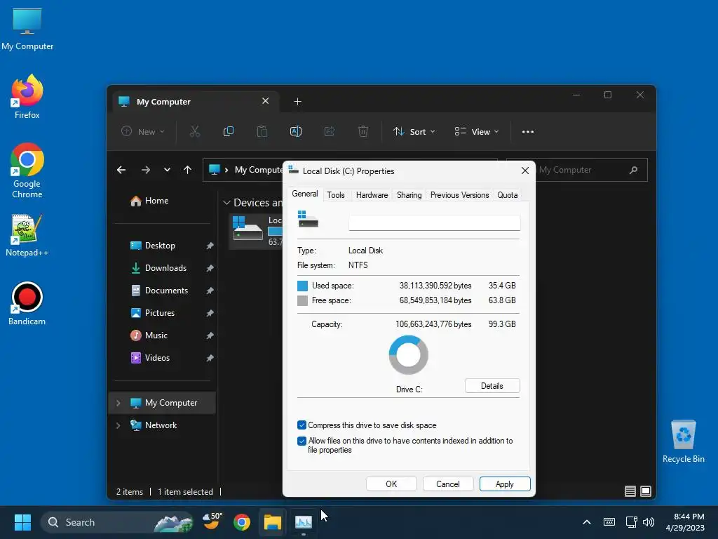Screen dimensions: 718x539
Task: Click the up arrow to parent folder
Action: click(187, 170)
